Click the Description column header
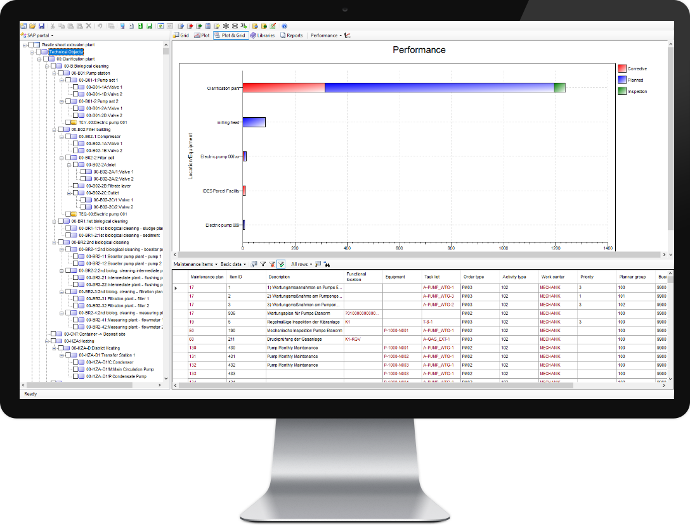 coord(279,277)
